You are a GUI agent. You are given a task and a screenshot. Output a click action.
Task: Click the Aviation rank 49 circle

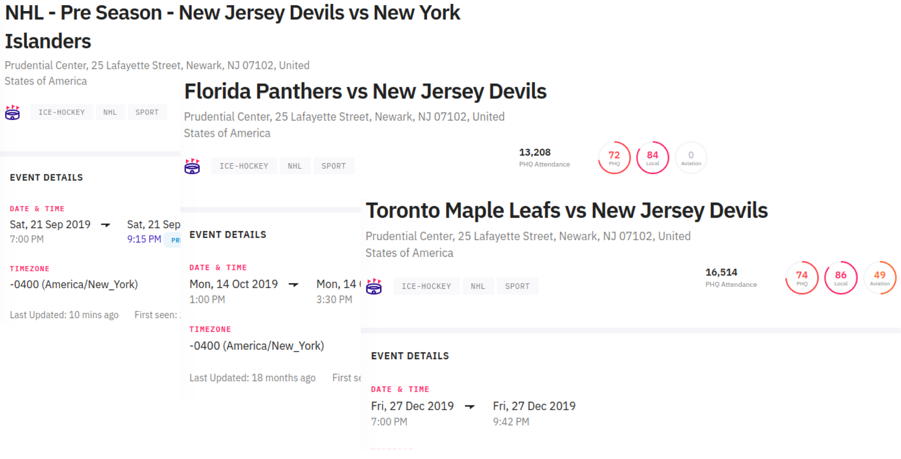click(879, 278)
